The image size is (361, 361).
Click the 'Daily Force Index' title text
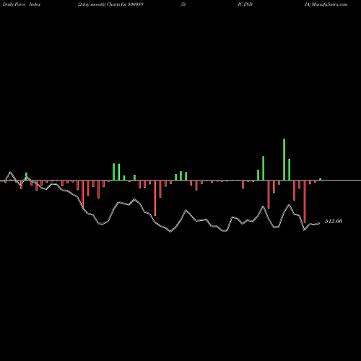(22, 4)
